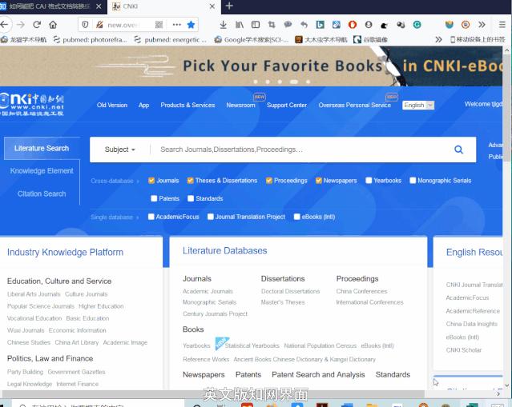512x407 pixels.
Task: Go back with the browser back arrow
Action: 5,25
